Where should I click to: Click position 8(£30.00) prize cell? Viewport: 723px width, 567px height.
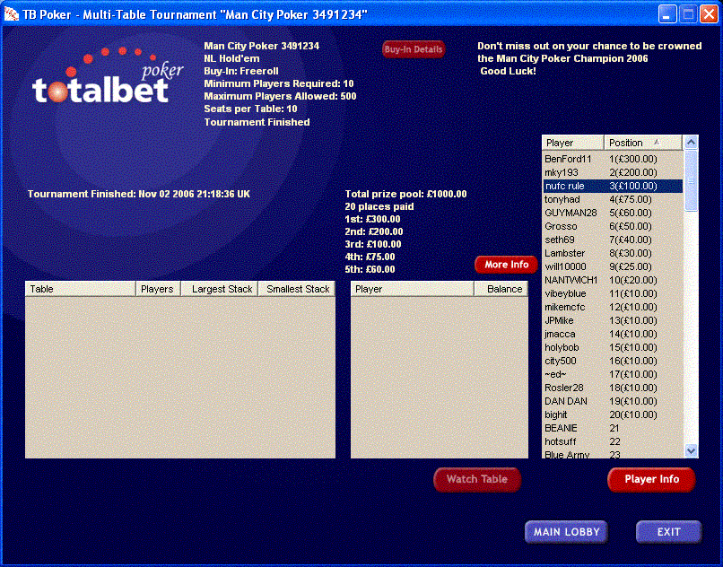tap(631, 253)
